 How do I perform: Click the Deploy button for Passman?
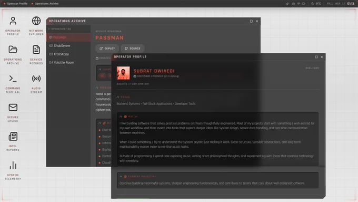pos(107,49)
